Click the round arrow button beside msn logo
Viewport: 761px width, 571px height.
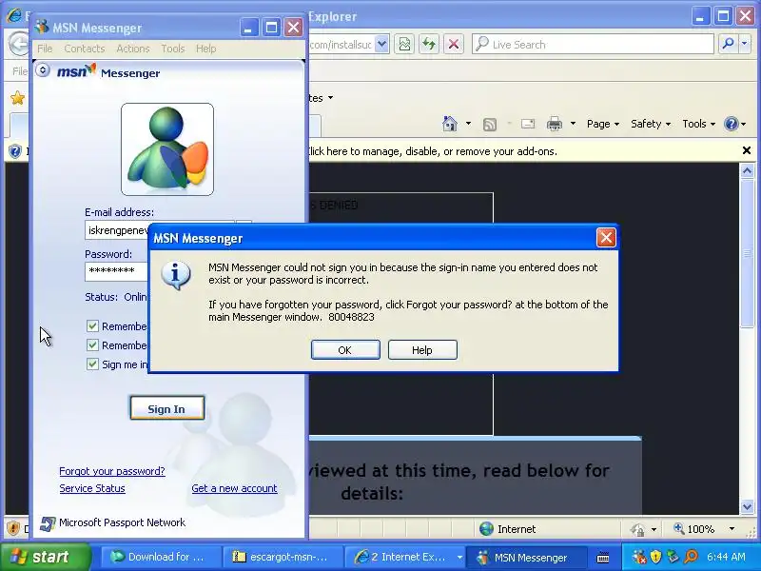pos(43,70)
